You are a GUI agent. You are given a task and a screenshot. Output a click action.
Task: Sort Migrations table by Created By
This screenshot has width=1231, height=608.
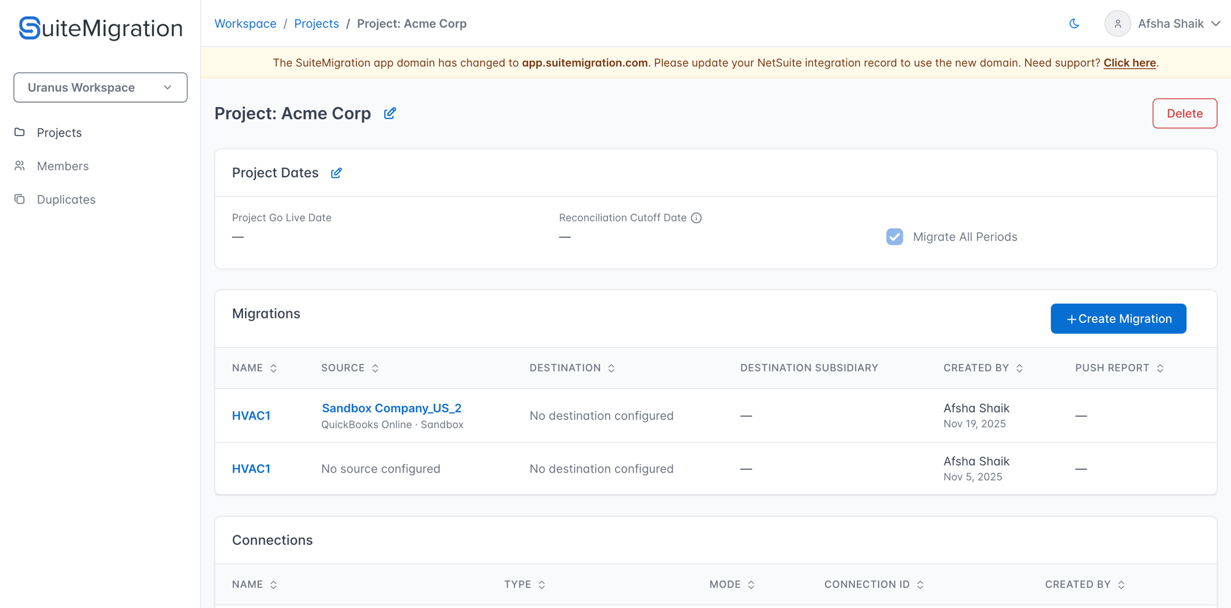1019,368
